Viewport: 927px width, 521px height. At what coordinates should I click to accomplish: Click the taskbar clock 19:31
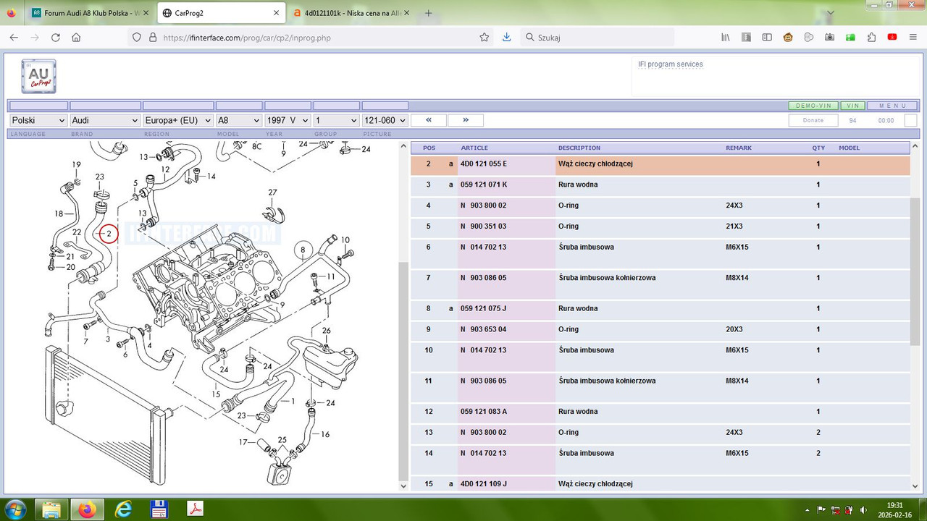click(x=895, y=505)
